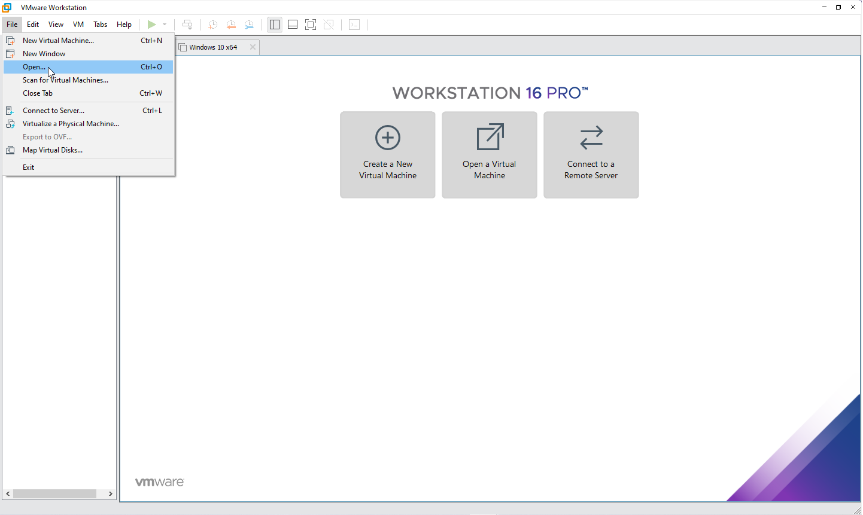This screenshot has height=515, width=863.
Task: Click the Revert to Snapshot icon
Action: point(231,25)
